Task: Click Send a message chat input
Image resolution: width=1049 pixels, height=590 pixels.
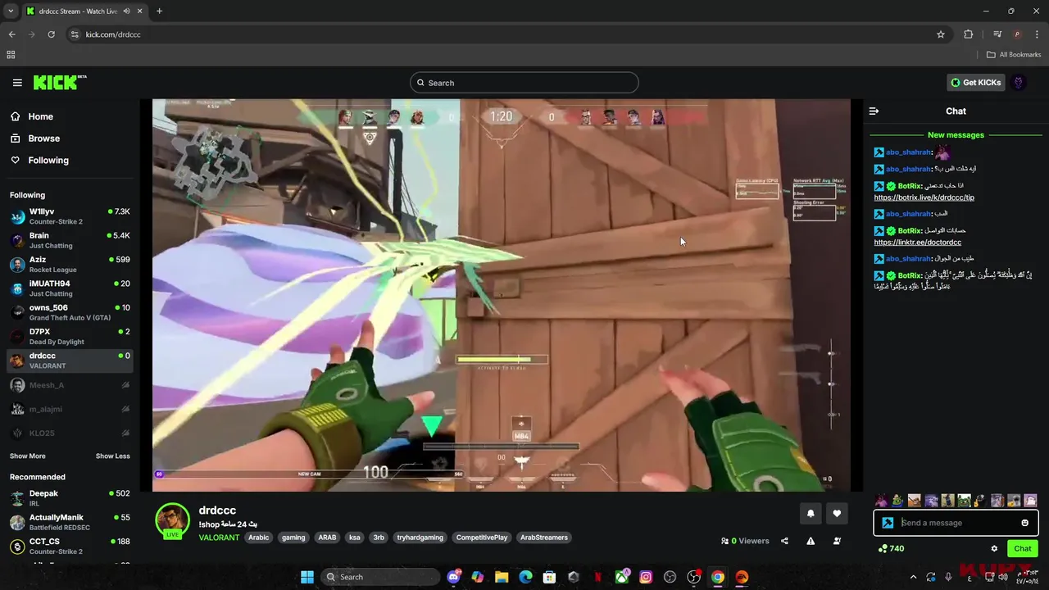Action: pyautogui.click(x=955, y=523)
